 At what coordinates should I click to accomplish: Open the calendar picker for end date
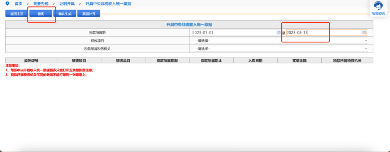[364, 33]
